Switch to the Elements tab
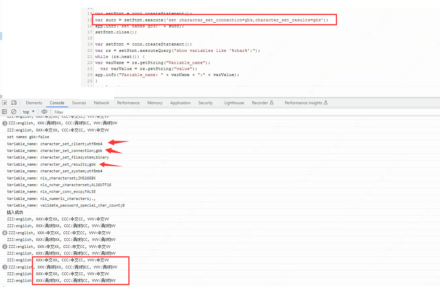The height and width of the screenshot is (287, 440). tap(34, 103)
